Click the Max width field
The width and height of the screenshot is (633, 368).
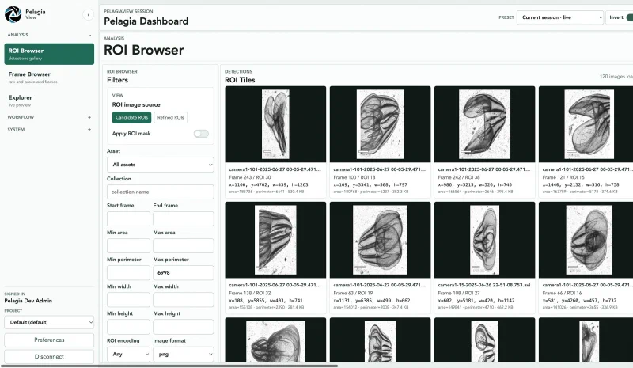(184, 300)
